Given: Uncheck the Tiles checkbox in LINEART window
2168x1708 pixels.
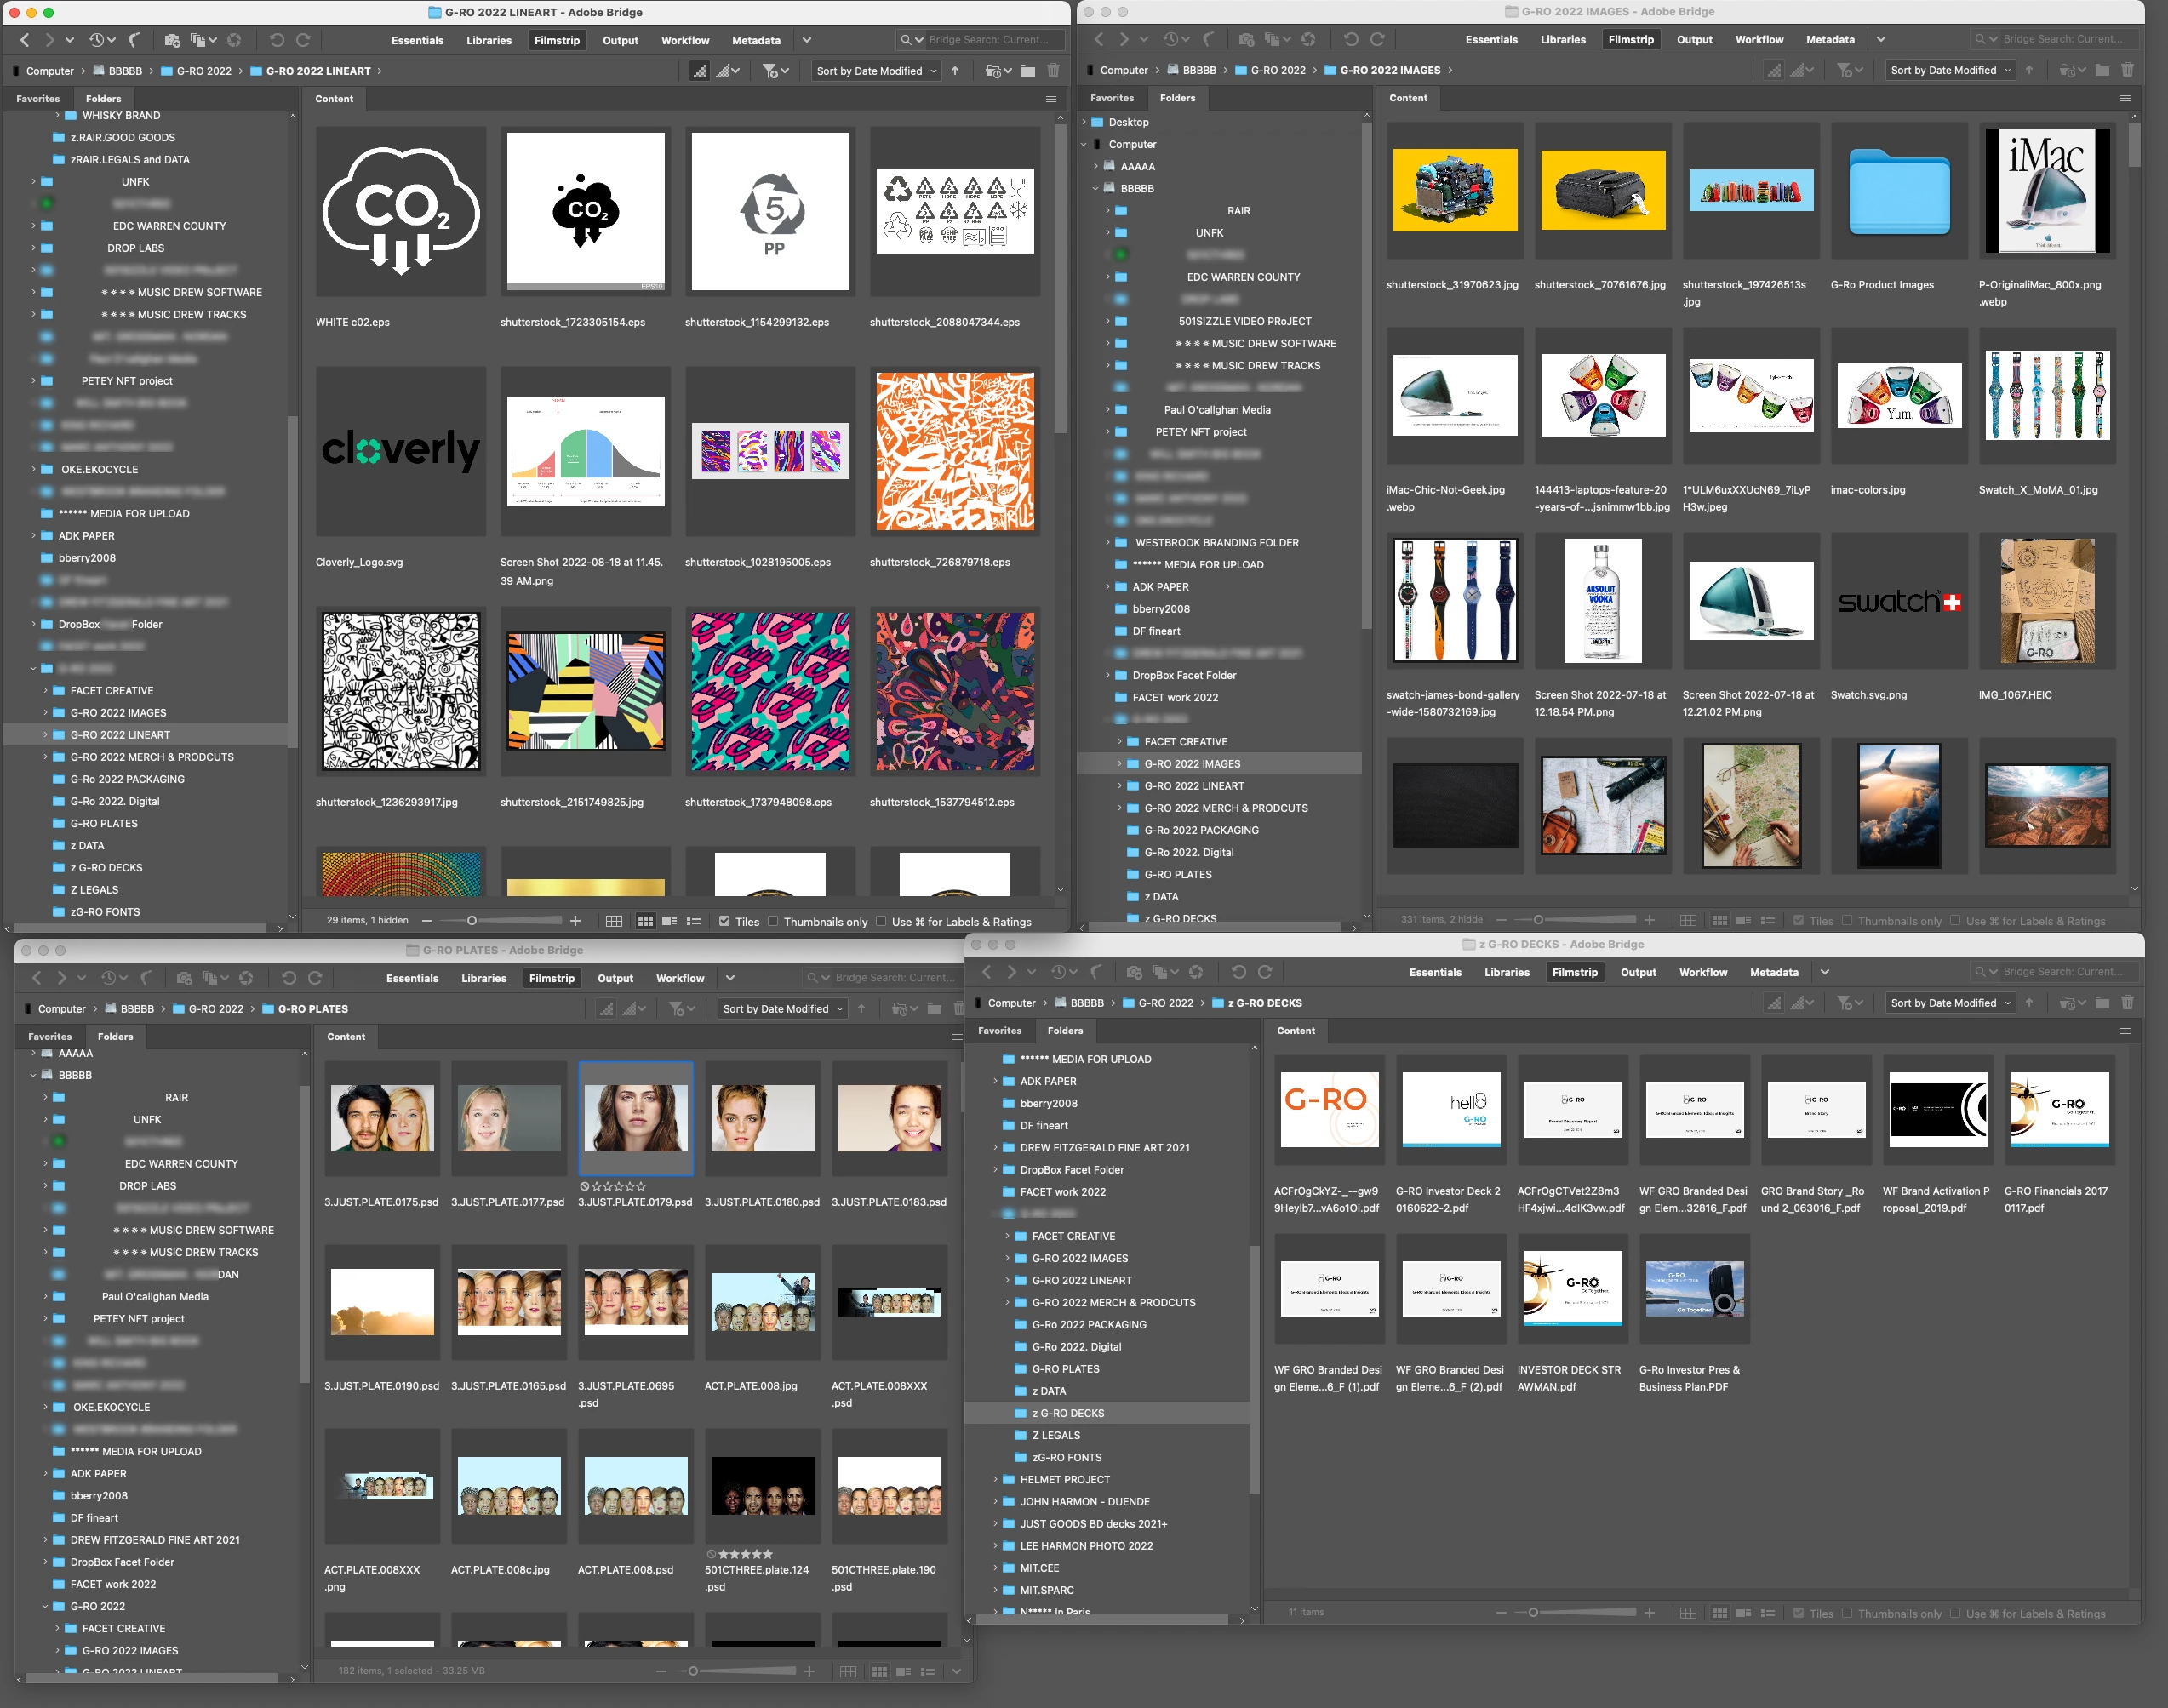Looking at the screenshot, I should pyautogui.click(x=725, y=921).
